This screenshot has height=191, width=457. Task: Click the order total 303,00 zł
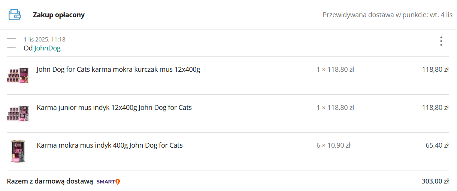click(435, 182)
